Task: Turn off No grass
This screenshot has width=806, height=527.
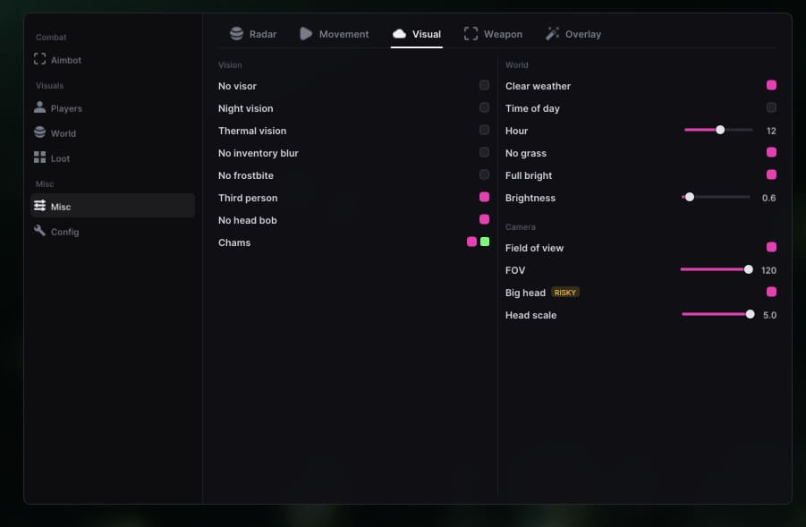Action: 772,152
